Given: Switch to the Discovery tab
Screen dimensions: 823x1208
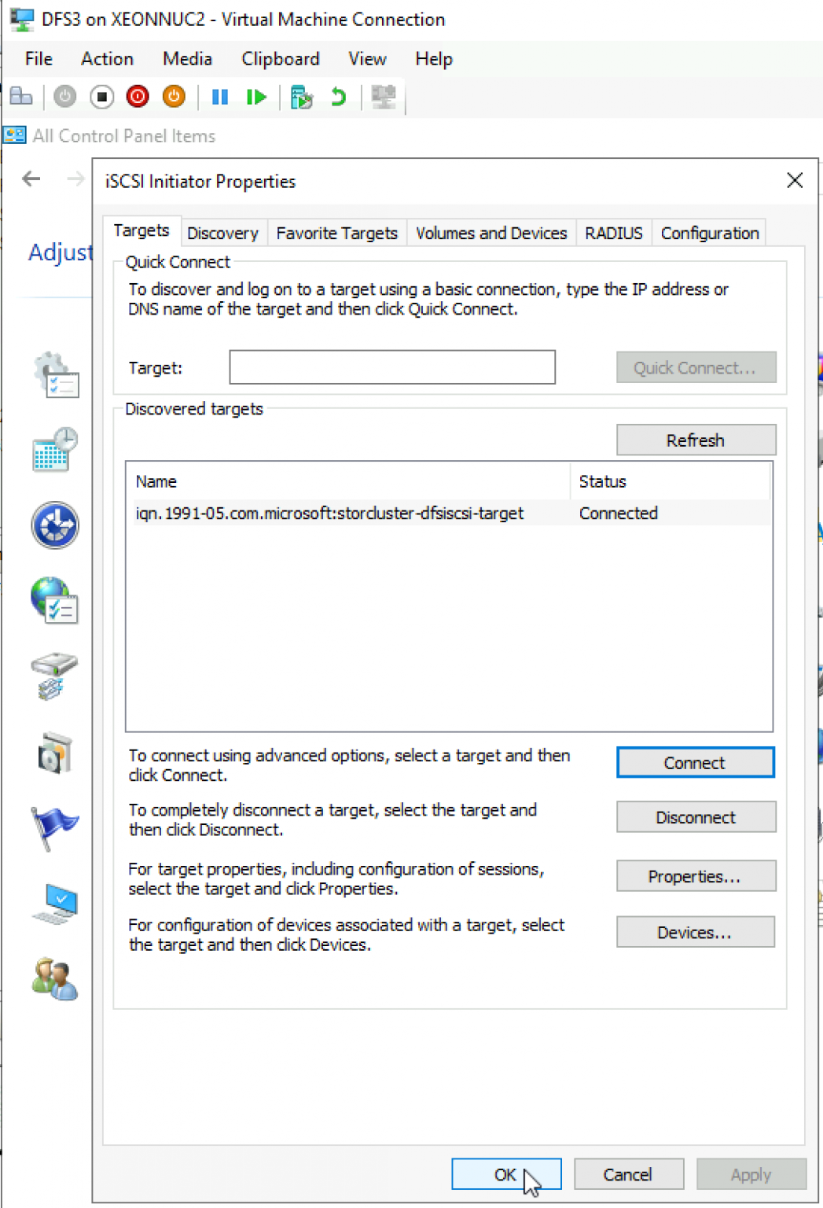Looking at the screenshot, I should coord(222,233).
